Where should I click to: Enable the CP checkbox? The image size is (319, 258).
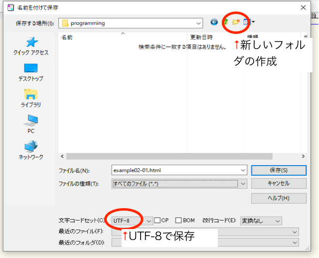click(157, 221)
